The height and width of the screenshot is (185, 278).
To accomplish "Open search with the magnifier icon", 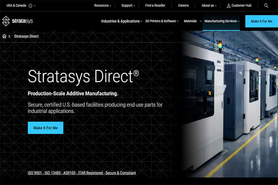I will (x=266, y=6).
